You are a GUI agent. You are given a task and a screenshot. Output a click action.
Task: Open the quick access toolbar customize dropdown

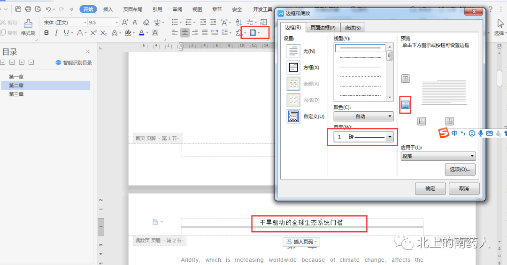coord(71,9)
